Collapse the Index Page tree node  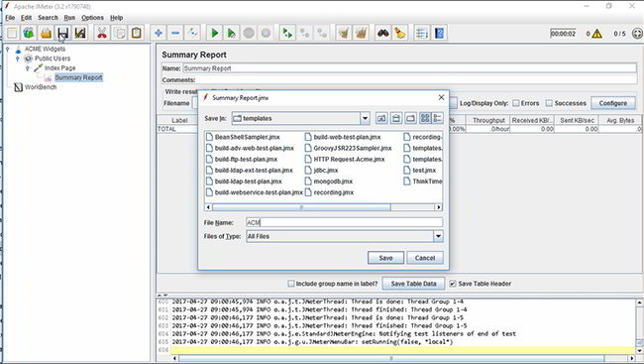(x=27, y=67)
